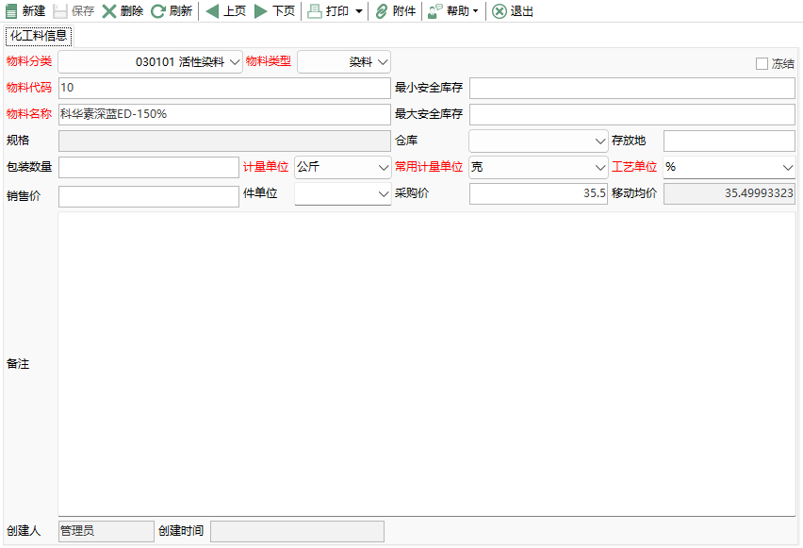Open the print options arrow beside 打印

click(356, 11)
